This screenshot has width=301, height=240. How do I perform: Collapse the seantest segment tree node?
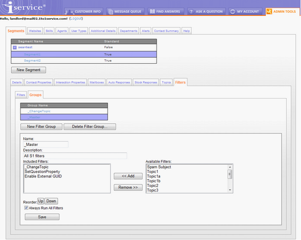click(15, 47)
